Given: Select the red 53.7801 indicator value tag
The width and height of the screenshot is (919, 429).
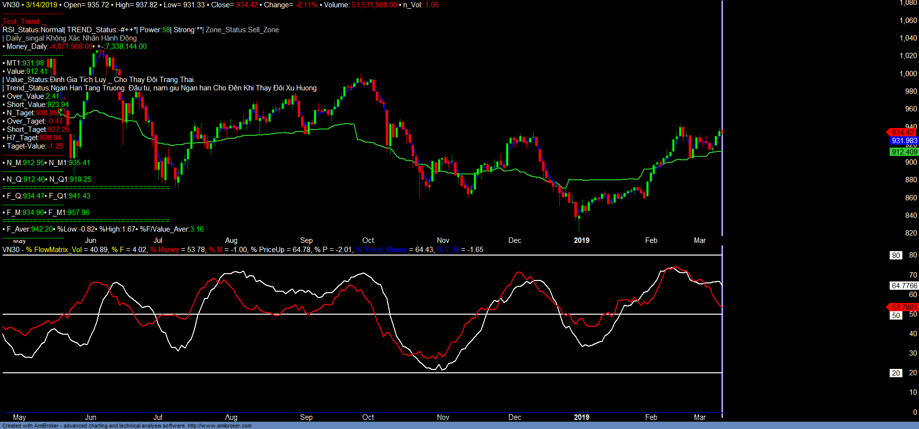Looking at the screenshot, I should pos(904,307).
